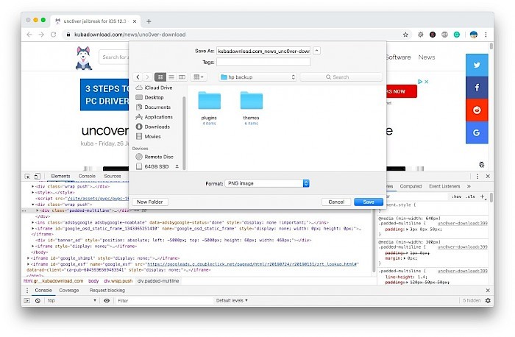Click the green G extension icon
The width and height of the screenshot is (515, 337).
[x=457, y=35]
